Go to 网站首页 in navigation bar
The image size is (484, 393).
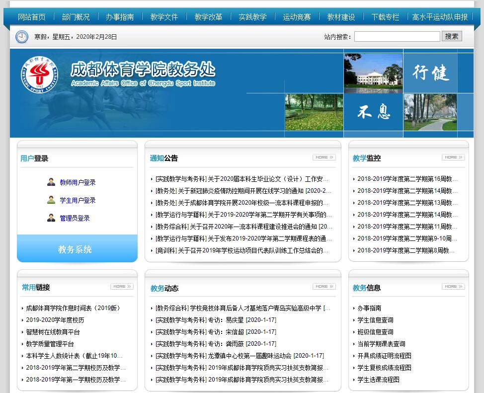click(x=32, y=17)
